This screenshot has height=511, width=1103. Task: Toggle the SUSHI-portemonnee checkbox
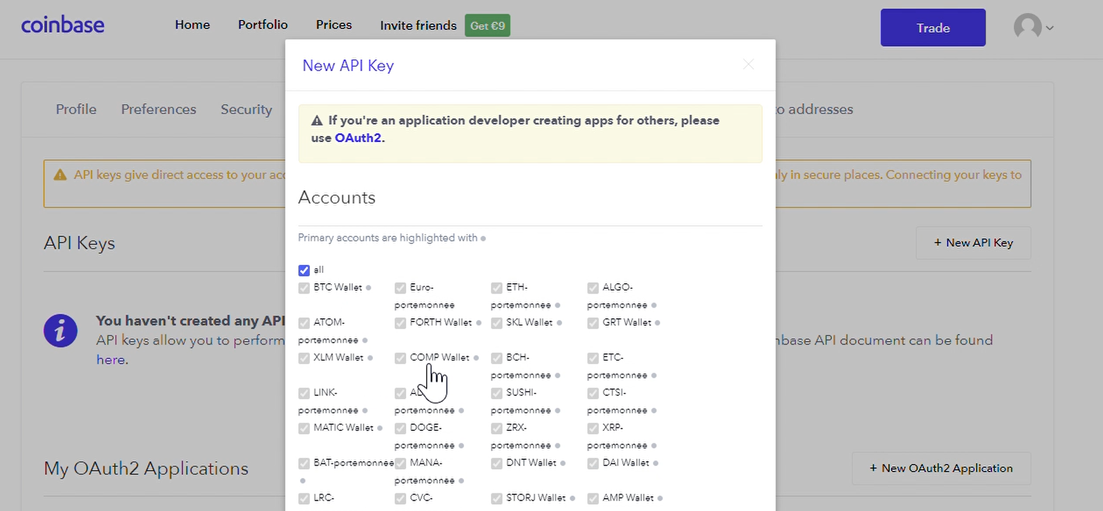497,393
